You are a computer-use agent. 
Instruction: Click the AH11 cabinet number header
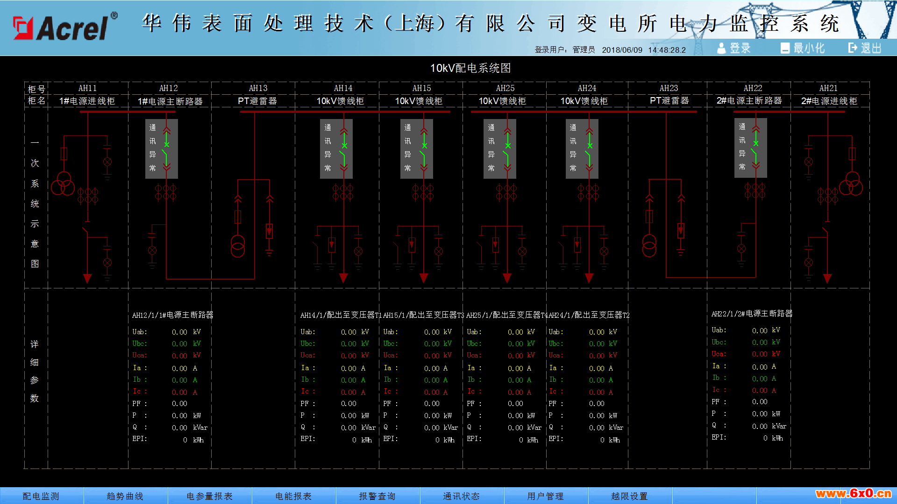tap(87, 88)
